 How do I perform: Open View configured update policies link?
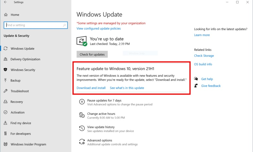point(99,28)
